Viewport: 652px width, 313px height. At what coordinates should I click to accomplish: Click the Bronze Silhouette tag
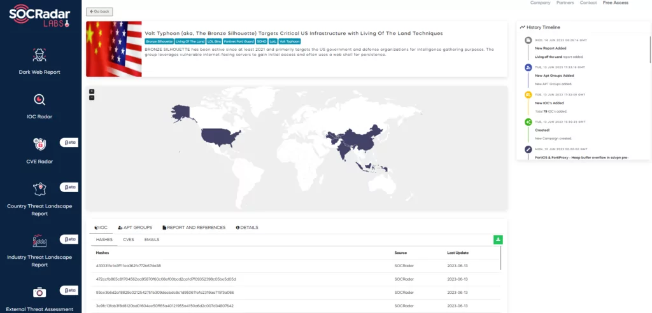(x=159, y=41)
